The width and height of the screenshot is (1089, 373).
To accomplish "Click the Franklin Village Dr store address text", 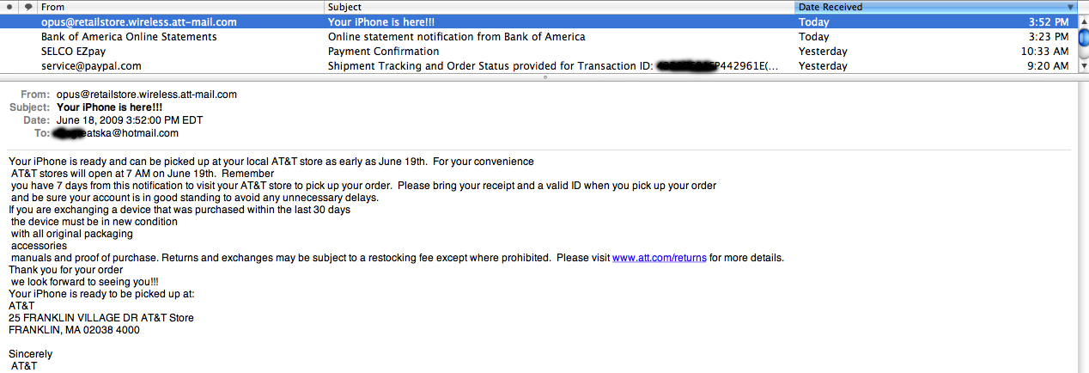I will point(101,318).
